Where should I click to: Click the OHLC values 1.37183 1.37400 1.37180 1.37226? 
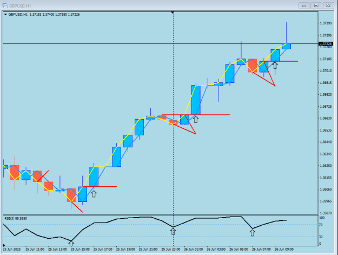pyautogui.click(x=55, y=15)
